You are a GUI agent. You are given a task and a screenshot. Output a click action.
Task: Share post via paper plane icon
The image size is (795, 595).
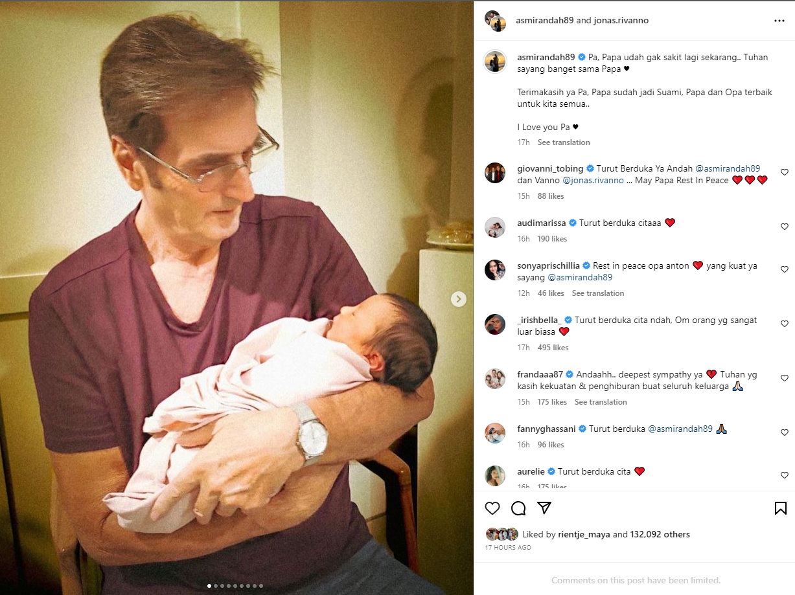point(544,508)
